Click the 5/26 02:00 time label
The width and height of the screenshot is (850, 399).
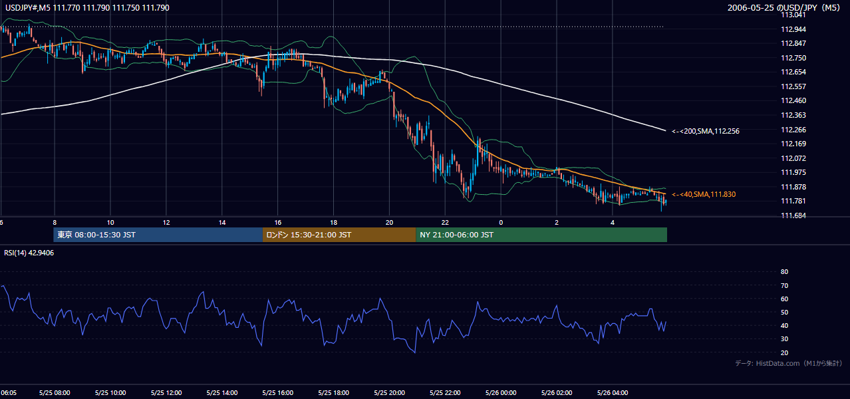point(557,392)
